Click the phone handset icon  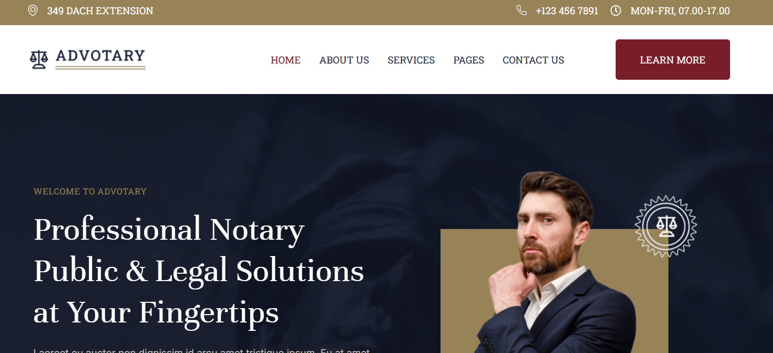pyautogui.click(x=521, y=10)
